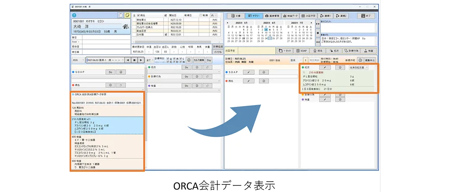Open the 内 dropdown in disease table header

point(214,15)
